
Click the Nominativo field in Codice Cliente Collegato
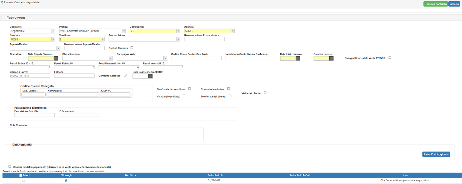pyautogui.click(x=73, y=94)
